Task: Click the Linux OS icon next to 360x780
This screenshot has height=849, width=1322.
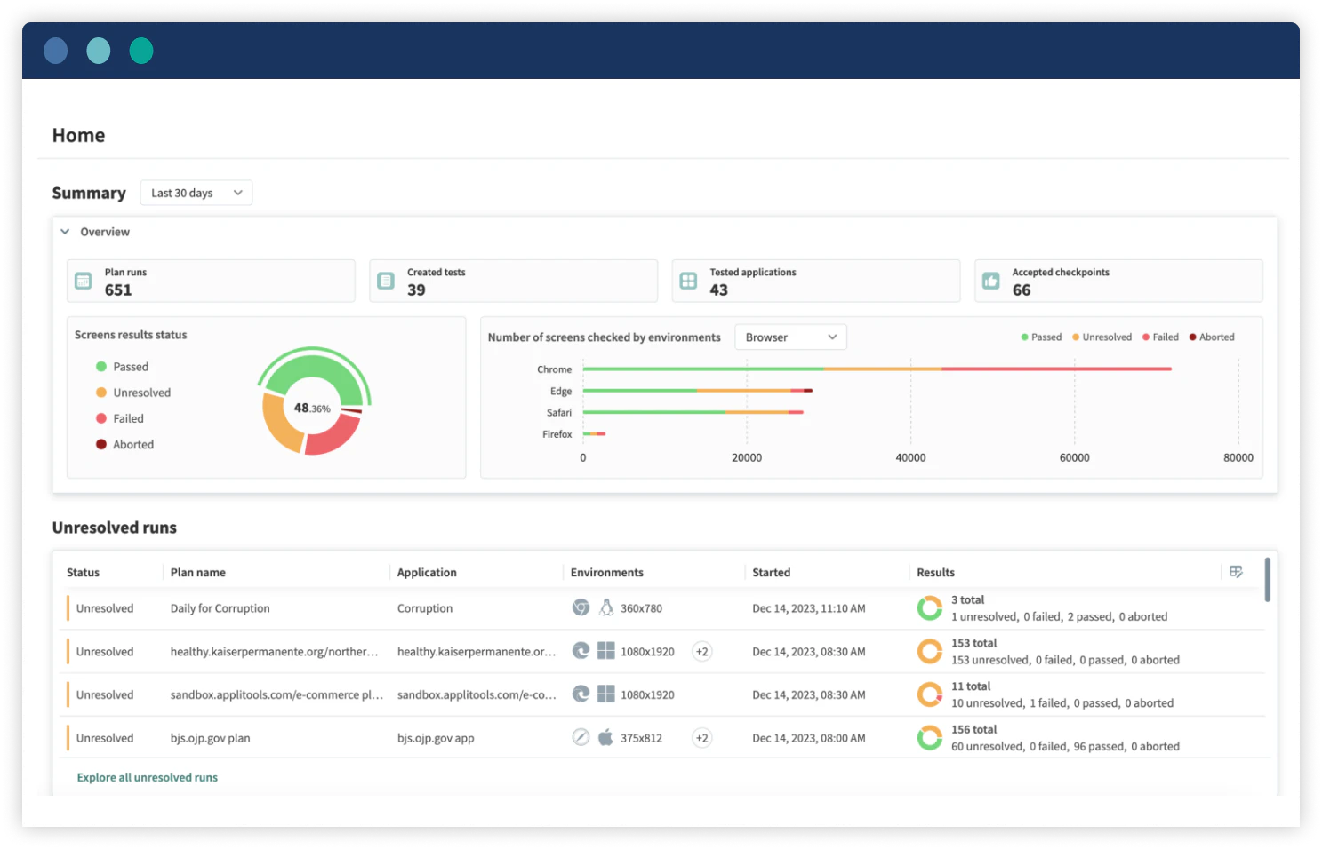Action: coord(605,607)
